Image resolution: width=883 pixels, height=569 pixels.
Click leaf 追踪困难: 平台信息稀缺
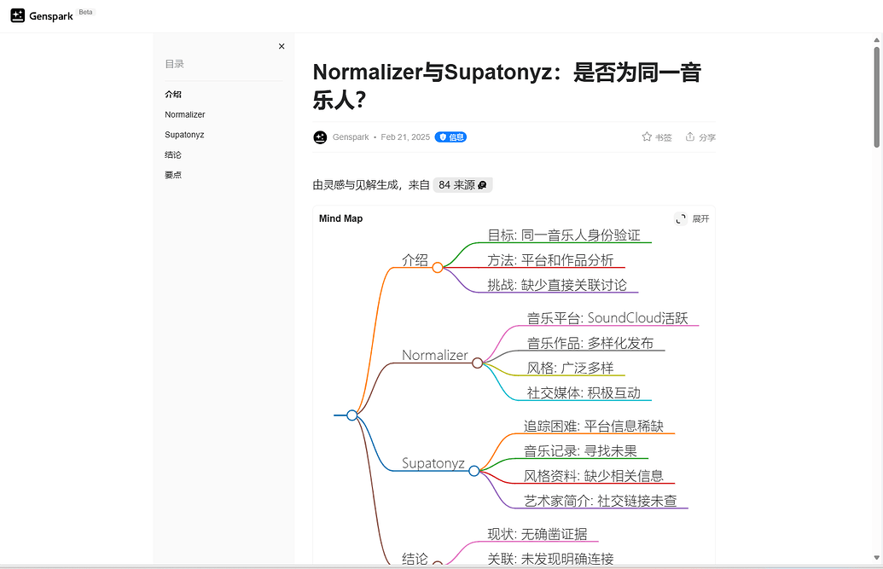point(594,426)
